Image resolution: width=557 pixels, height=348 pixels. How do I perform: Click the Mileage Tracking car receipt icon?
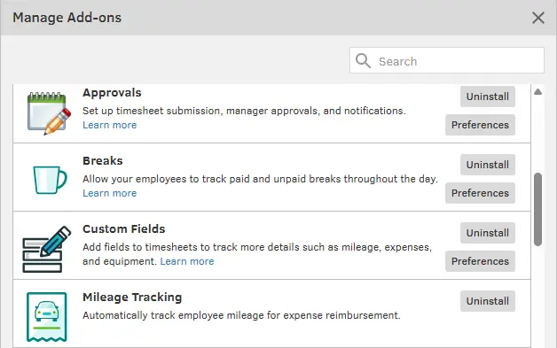click(46, 317)
